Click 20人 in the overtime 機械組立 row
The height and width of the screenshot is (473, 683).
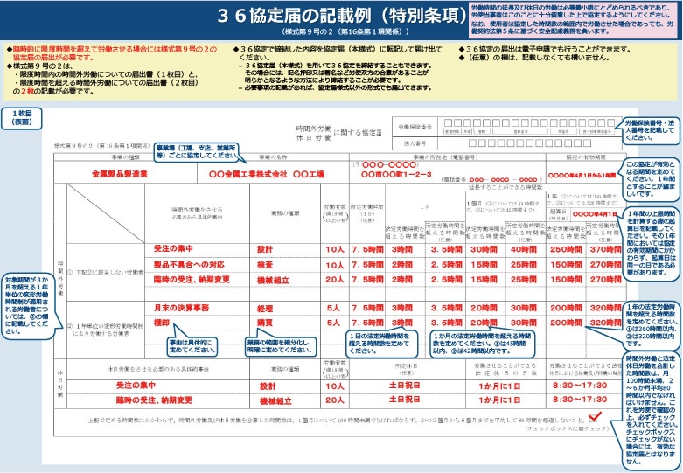335,280
